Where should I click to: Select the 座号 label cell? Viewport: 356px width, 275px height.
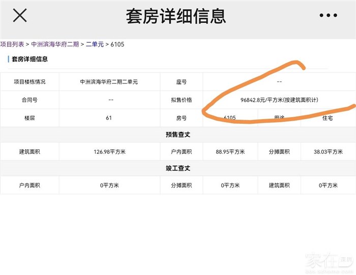coord(181,81)
